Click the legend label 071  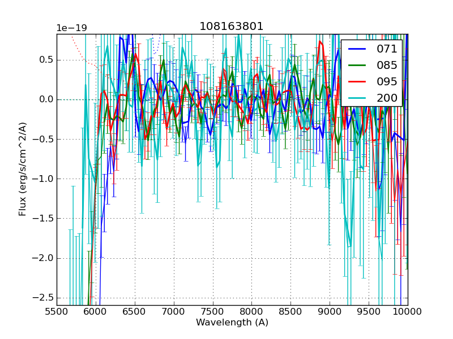[x=387, y=49]
